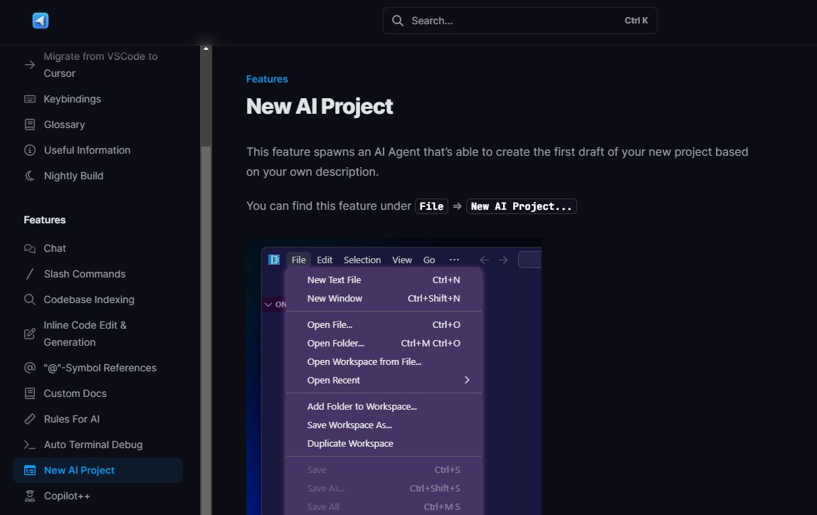Open "@"-Symbol References page
817x515 pixels.
pyautogui.click(x=100, y=368)
